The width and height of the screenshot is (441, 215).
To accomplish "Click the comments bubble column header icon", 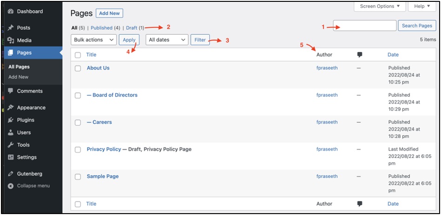I will 360,55.
